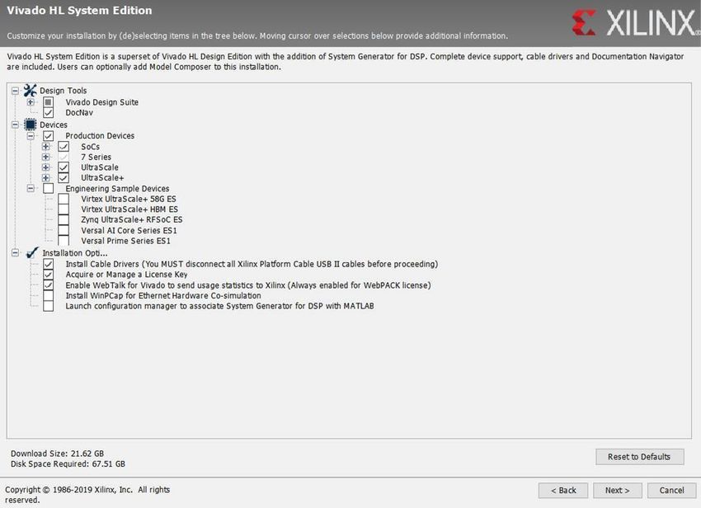Uncheck the UltraScale+ checkbox
The image size is (701, 508).
[64, 177]
